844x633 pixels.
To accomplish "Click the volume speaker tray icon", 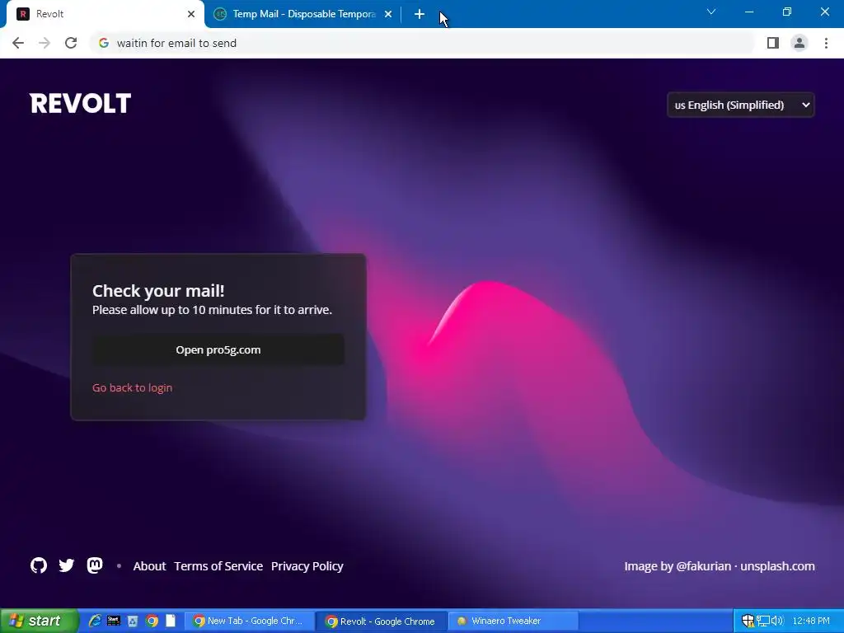I will 776,621.
